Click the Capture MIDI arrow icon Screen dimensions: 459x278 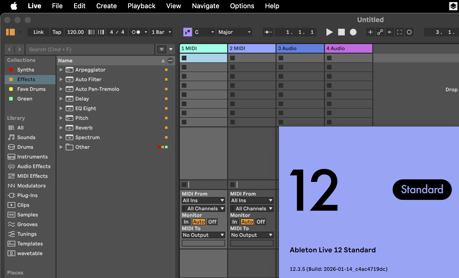pos(268,32)
